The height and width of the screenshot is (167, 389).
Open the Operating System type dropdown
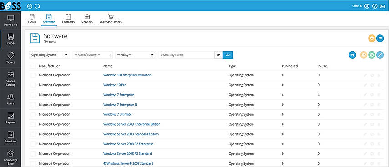pos(50,54)
